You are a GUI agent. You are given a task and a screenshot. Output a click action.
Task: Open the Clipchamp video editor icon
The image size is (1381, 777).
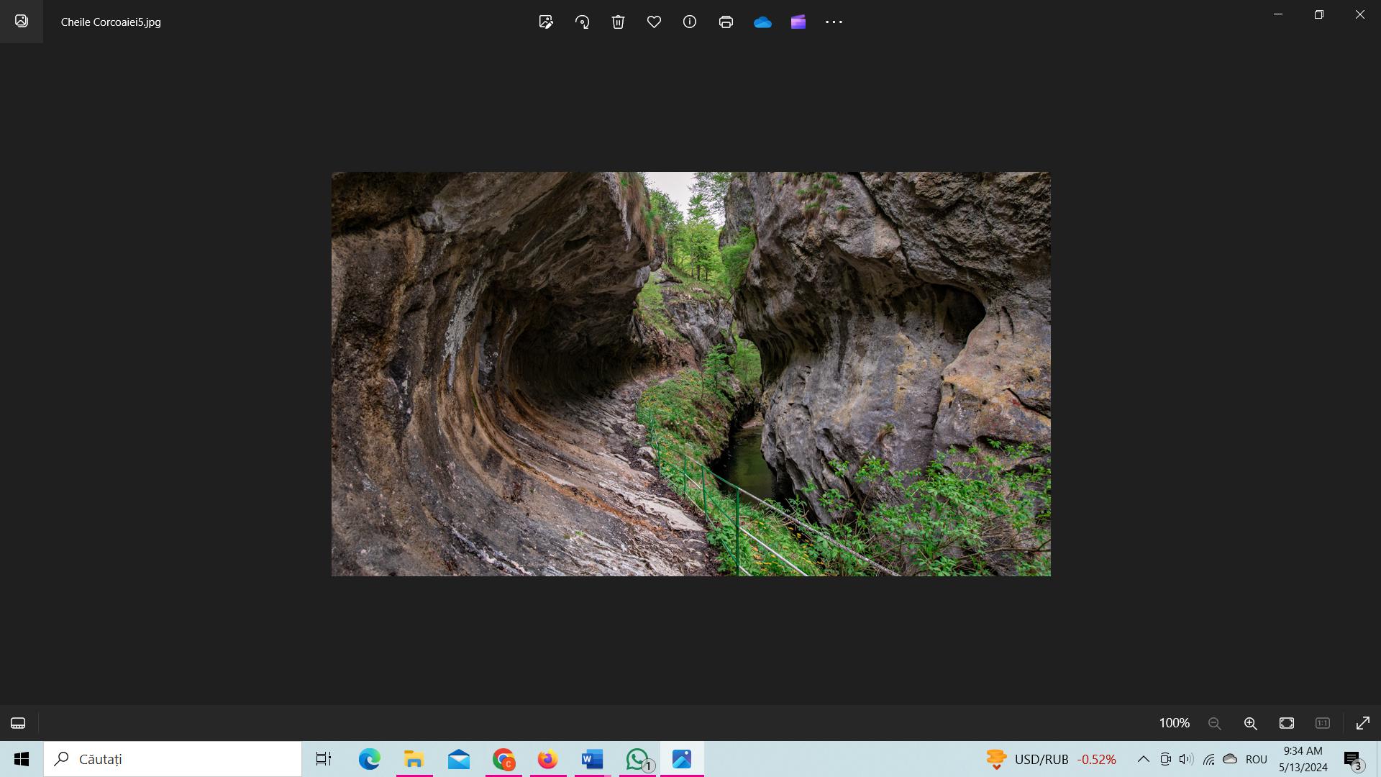798,22
